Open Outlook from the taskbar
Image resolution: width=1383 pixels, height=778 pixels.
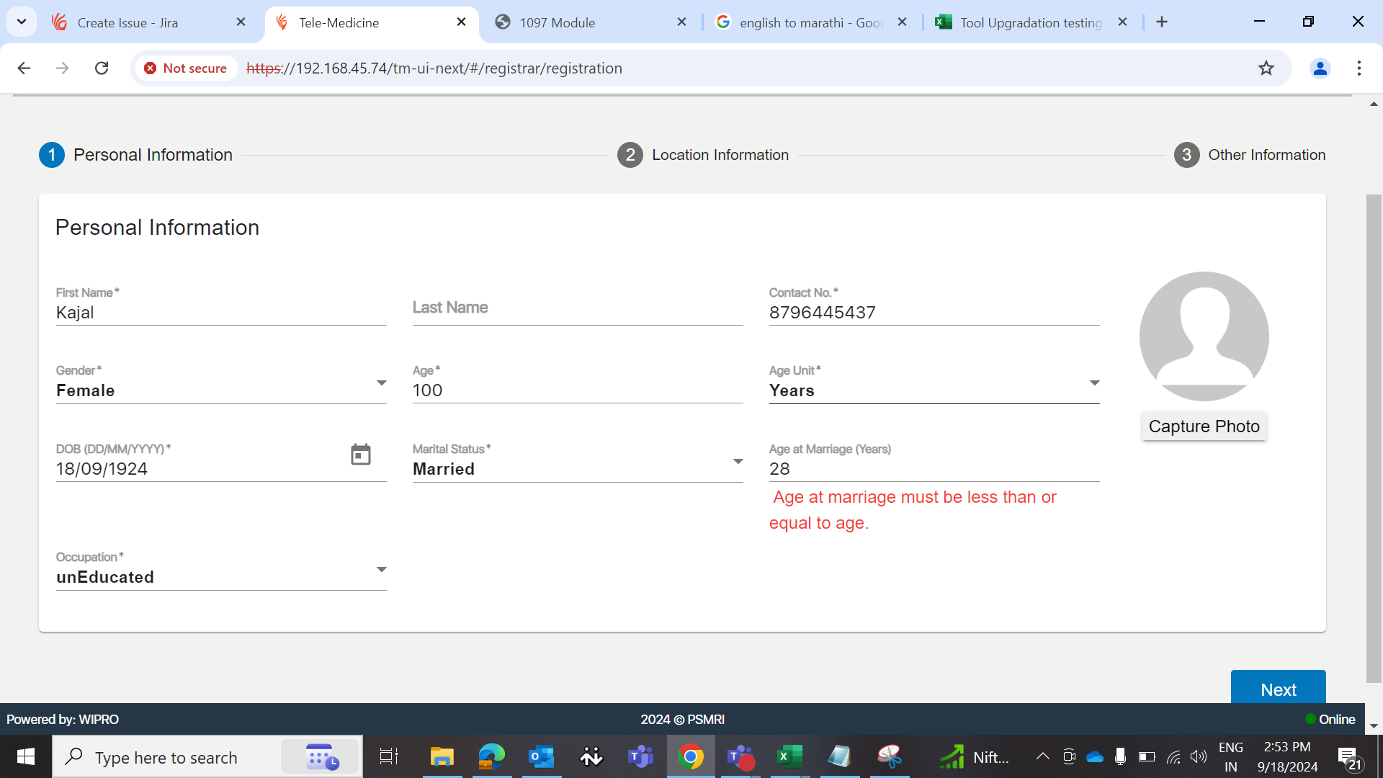click(542, 756)
